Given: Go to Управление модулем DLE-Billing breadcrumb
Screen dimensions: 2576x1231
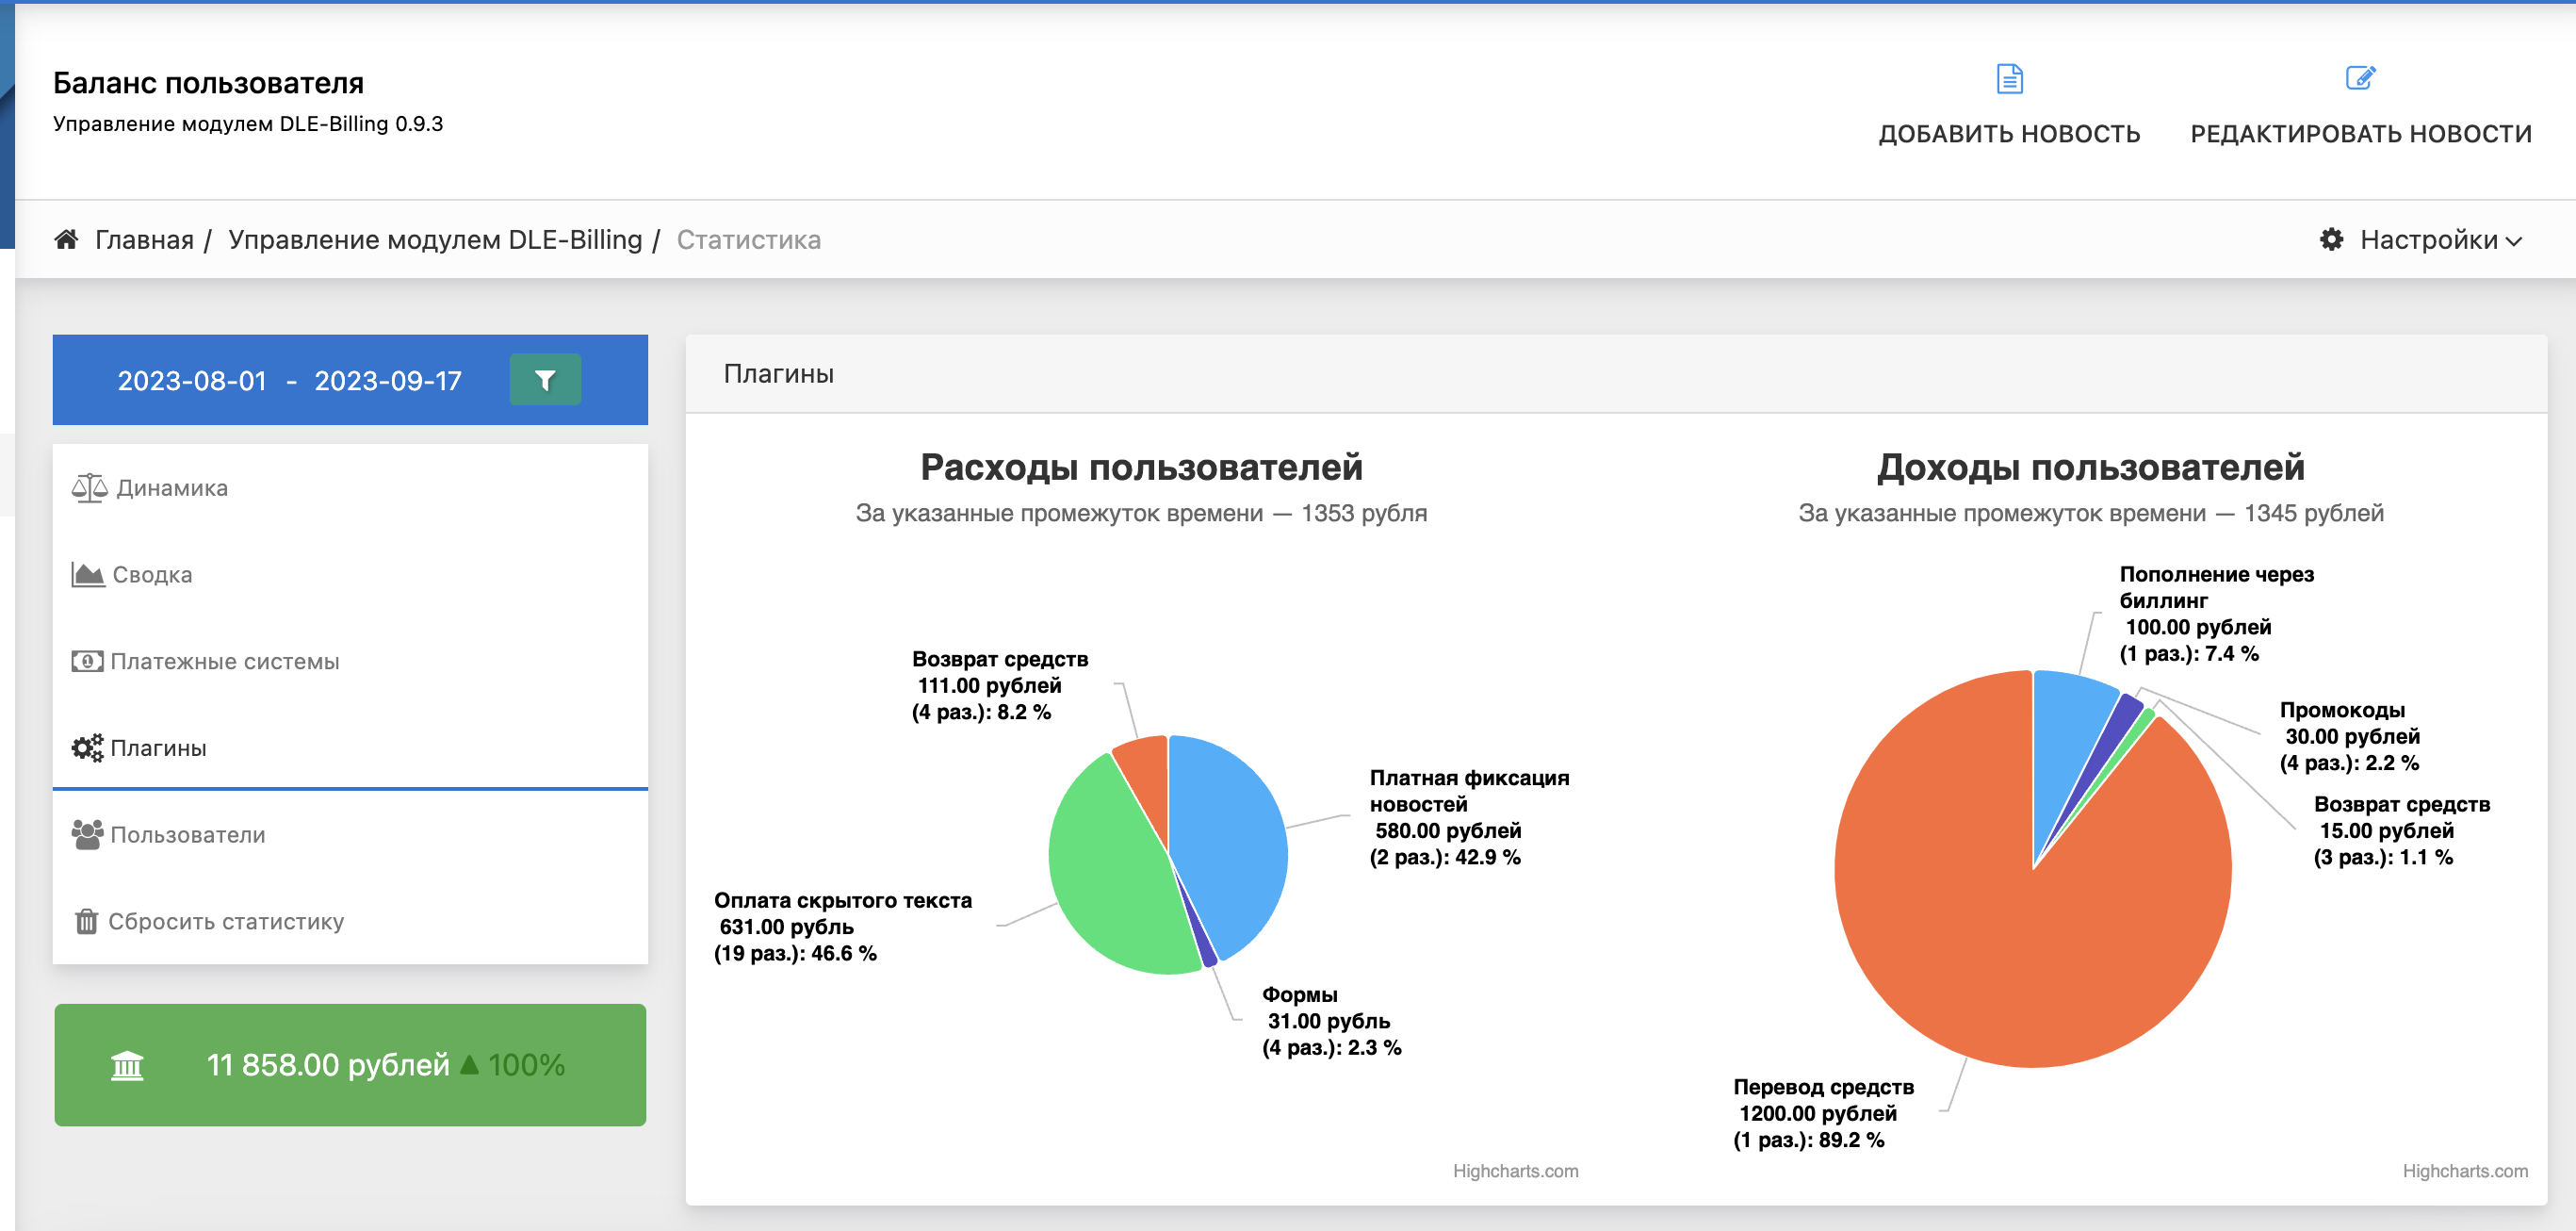Looking at the screenshot, I should [435, 240].
